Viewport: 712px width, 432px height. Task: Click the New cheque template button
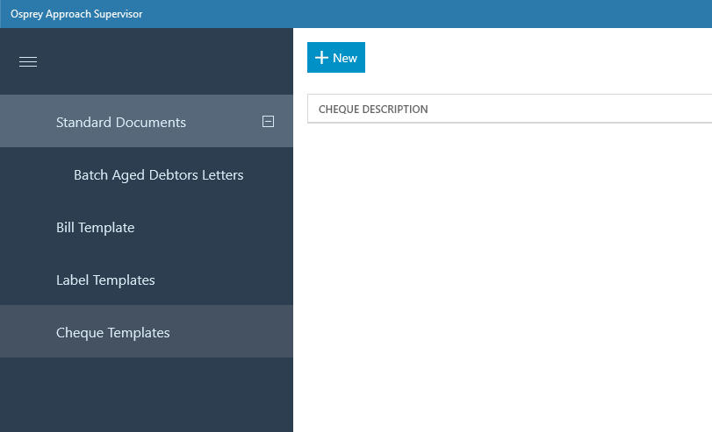pyautogui.click(x=336, y=58)
